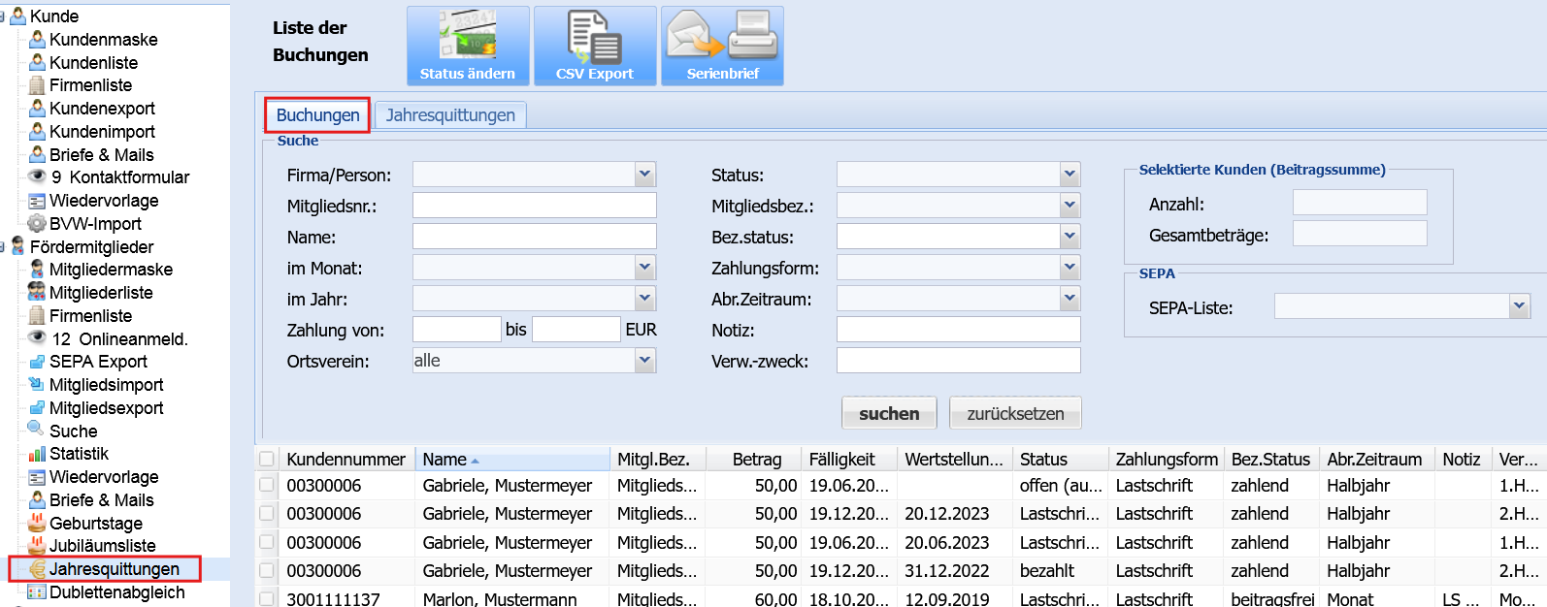Click the Notiz input field
Image resolution: width=1547 pixels, height=607 pixels.
pyautogui.click(x=959, y=330)
